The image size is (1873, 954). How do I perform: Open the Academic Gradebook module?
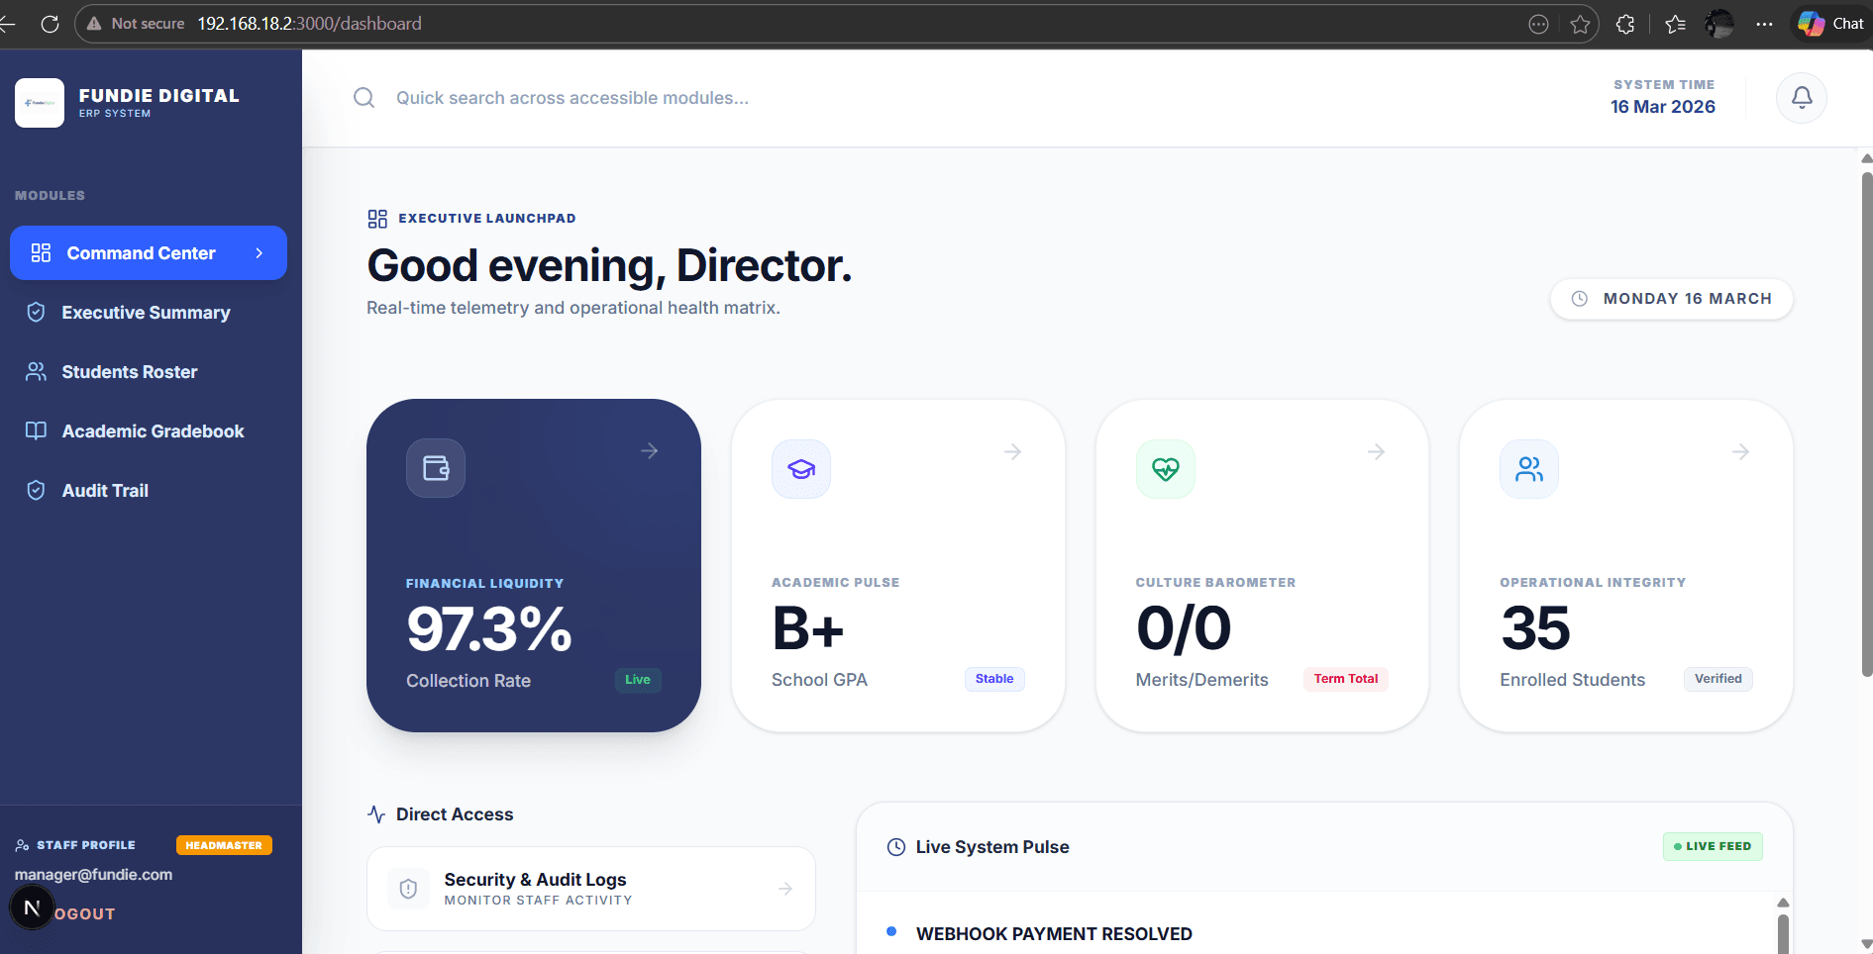[x=153, y=431]
